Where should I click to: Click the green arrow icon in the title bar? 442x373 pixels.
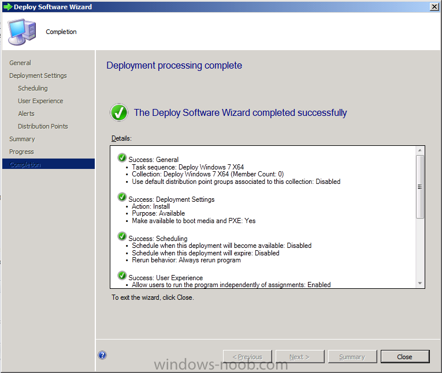(8, 7)
